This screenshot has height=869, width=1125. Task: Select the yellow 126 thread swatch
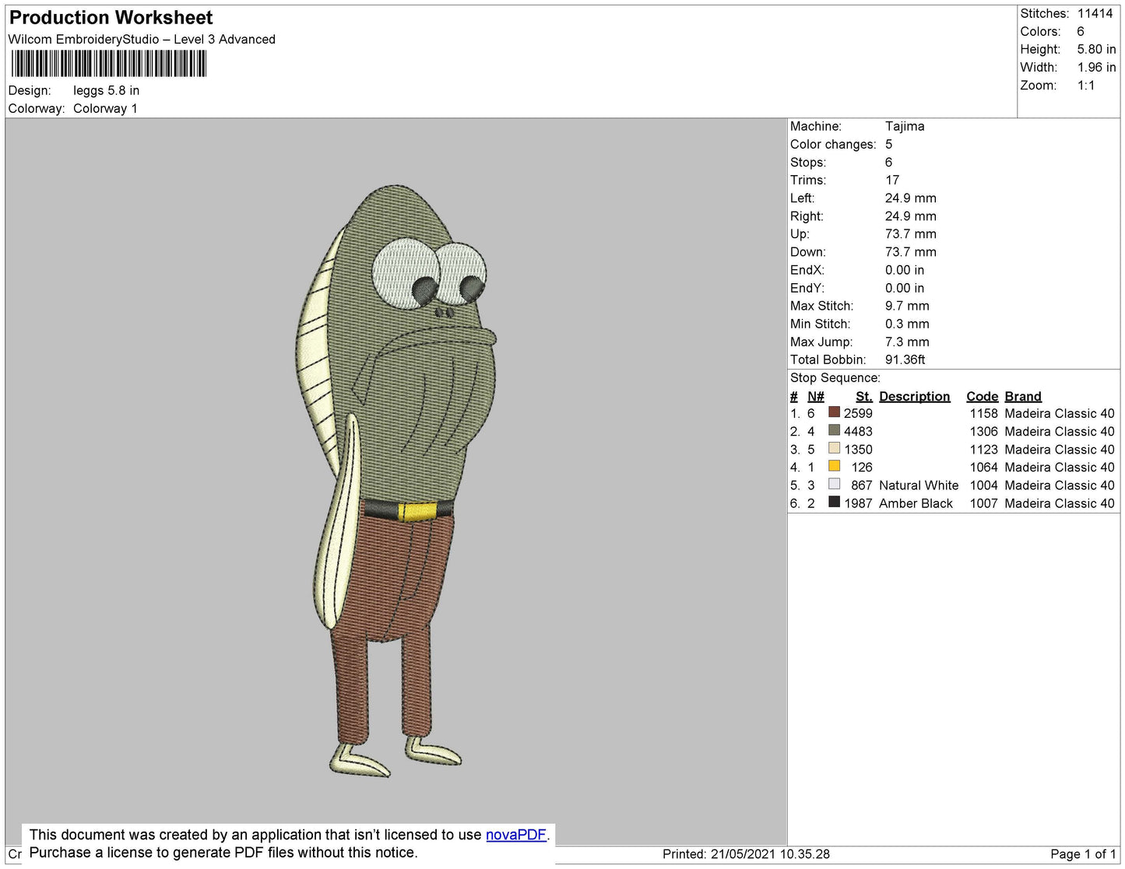(x=834, y=466)
